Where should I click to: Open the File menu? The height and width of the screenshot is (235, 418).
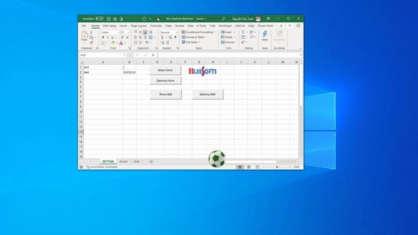[84, 26]
